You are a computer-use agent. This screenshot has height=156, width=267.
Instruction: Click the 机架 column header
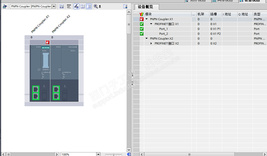click(x=203, y=14)
